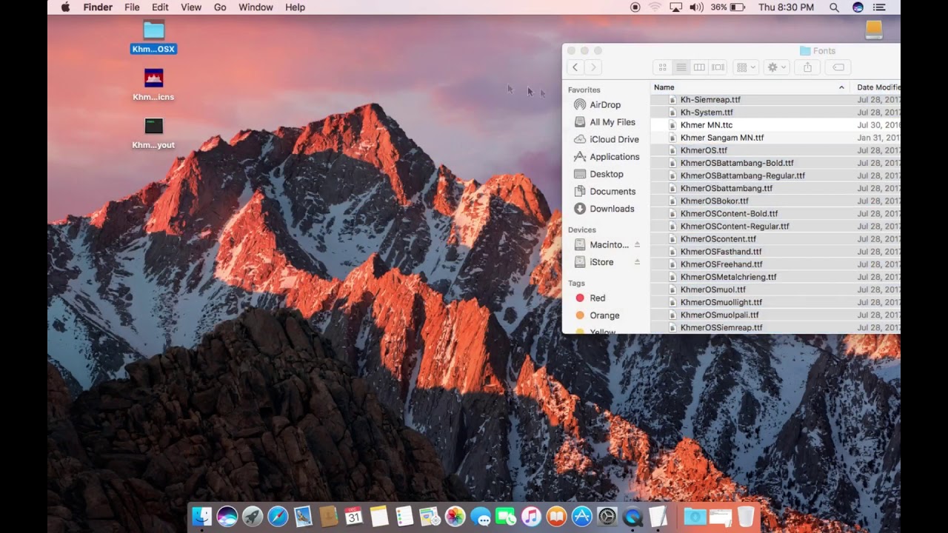Open the File menu

(132, 7)
